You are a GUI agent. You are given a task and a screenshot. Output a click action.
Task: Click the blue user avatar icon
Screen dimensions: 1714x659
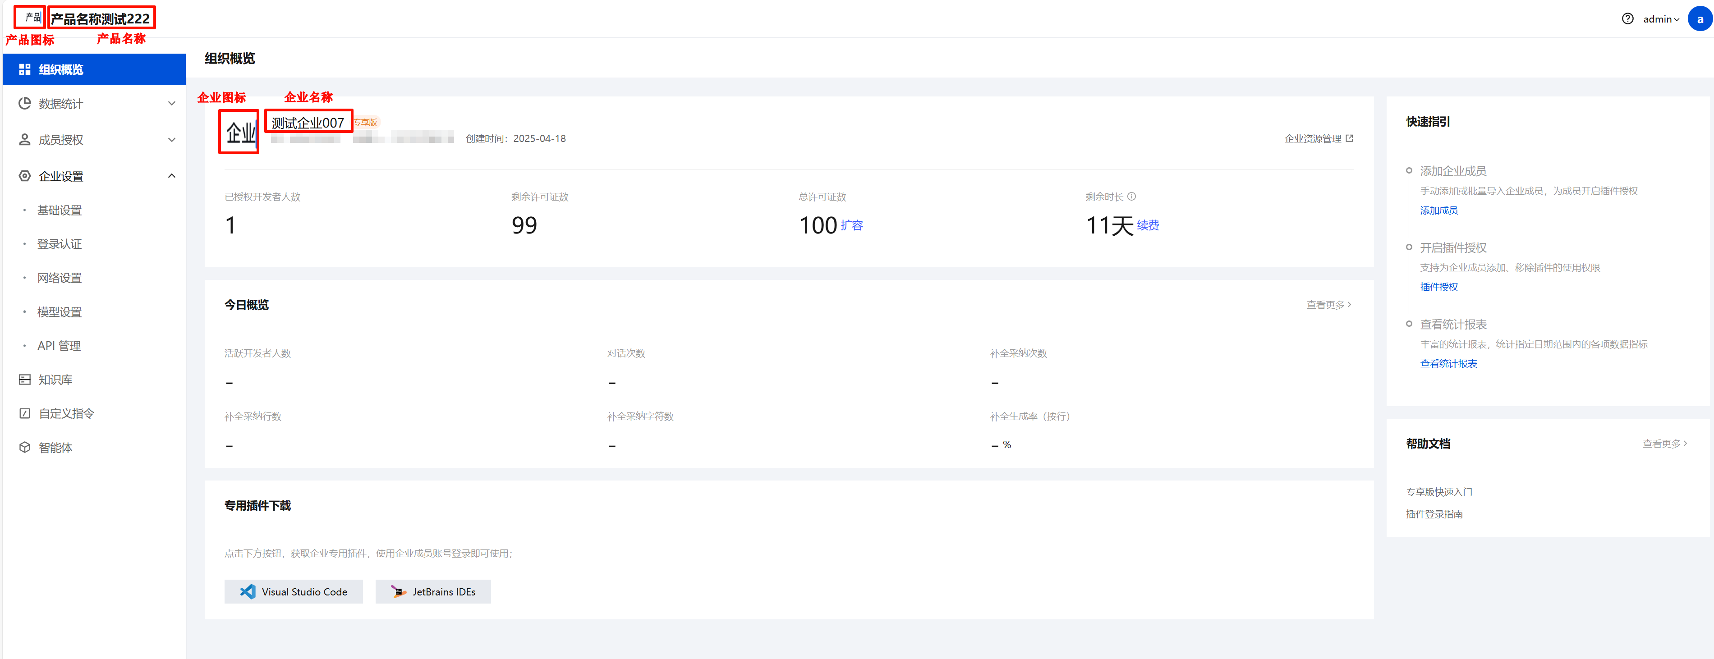[1700, 18]
